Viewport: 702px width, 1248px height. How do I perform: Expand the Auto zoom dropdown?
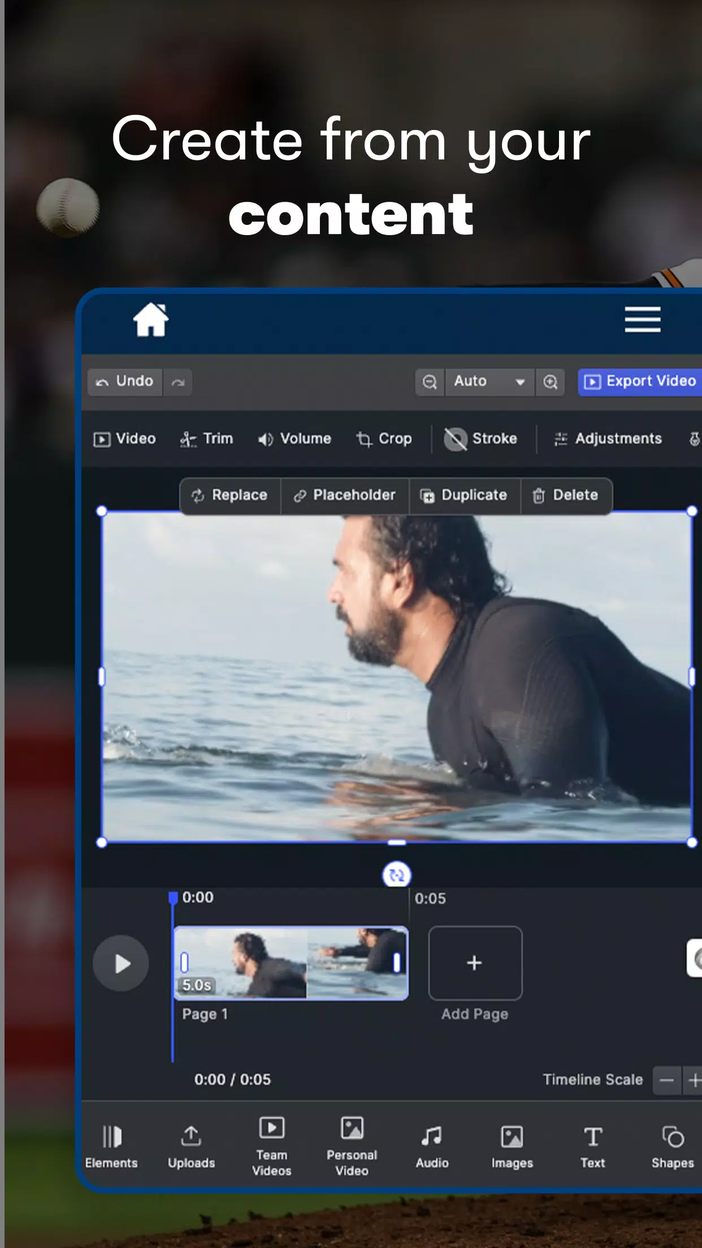pyautogui.click(x=489, y=382)
